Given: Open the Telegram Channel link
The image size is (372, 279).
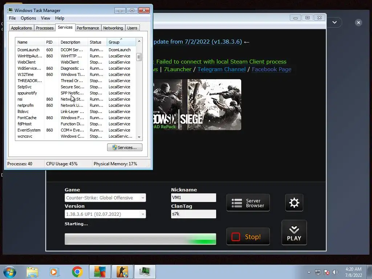Looking at the screenshot, I should coord(221,69).
